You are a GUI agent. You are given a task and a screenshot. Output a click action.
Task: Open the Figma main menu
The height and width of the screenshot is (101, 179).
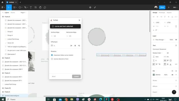[x=3, y=8]
